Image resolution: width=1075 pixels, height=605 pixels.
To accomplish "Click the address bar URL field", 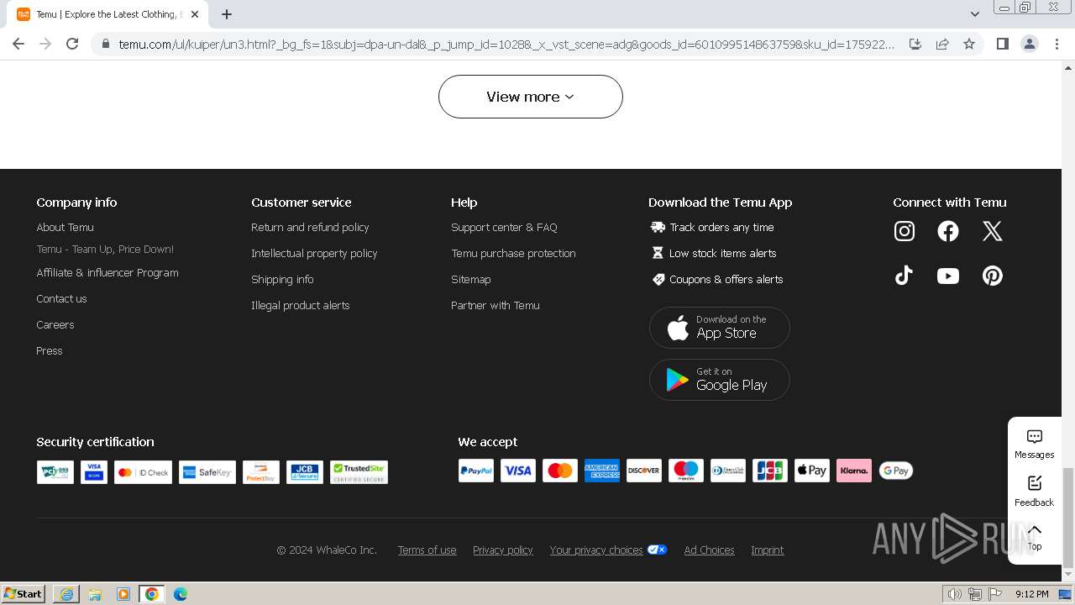I will 506,44.
